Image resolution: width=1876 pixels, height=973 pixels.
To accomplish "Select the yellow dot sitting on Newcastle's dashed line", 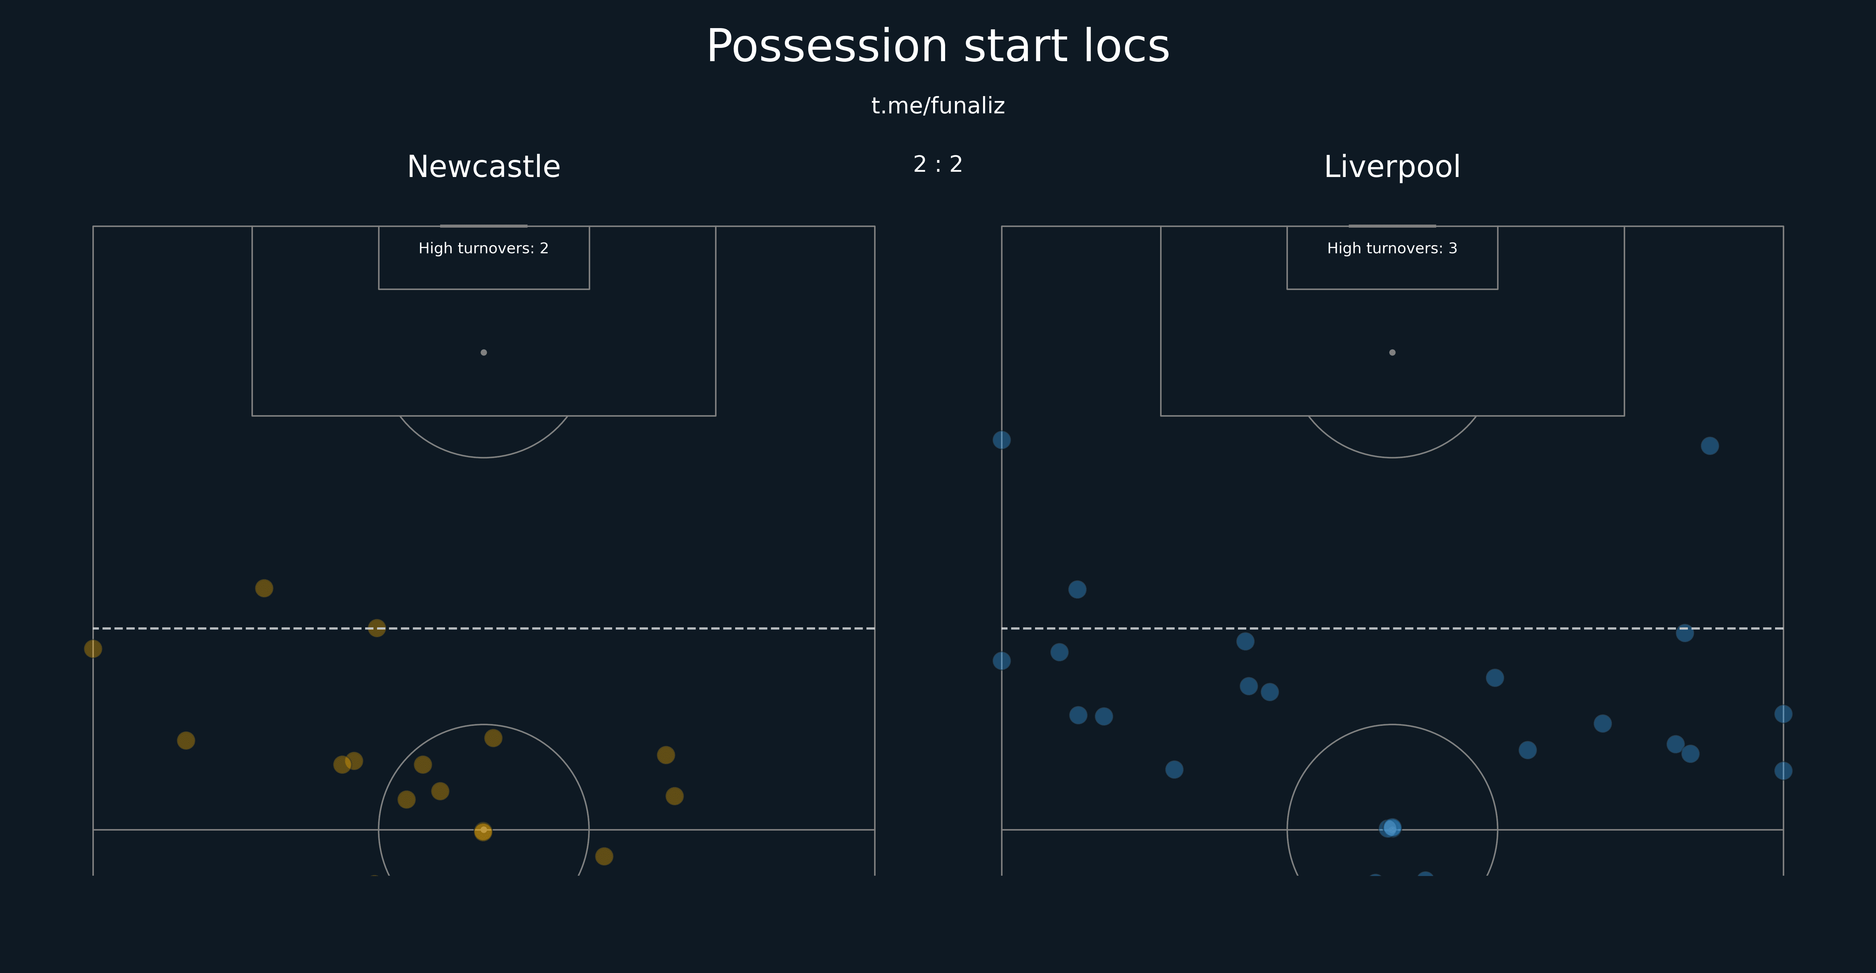I will tap(376, 628).
